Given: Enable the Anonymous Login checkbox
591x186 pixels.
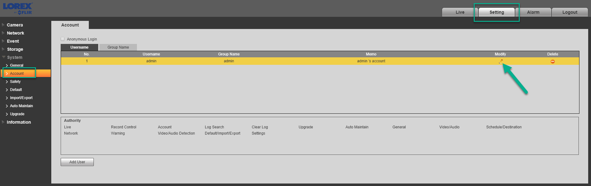Looking at the screenshot, I should (x=63, y=39).
